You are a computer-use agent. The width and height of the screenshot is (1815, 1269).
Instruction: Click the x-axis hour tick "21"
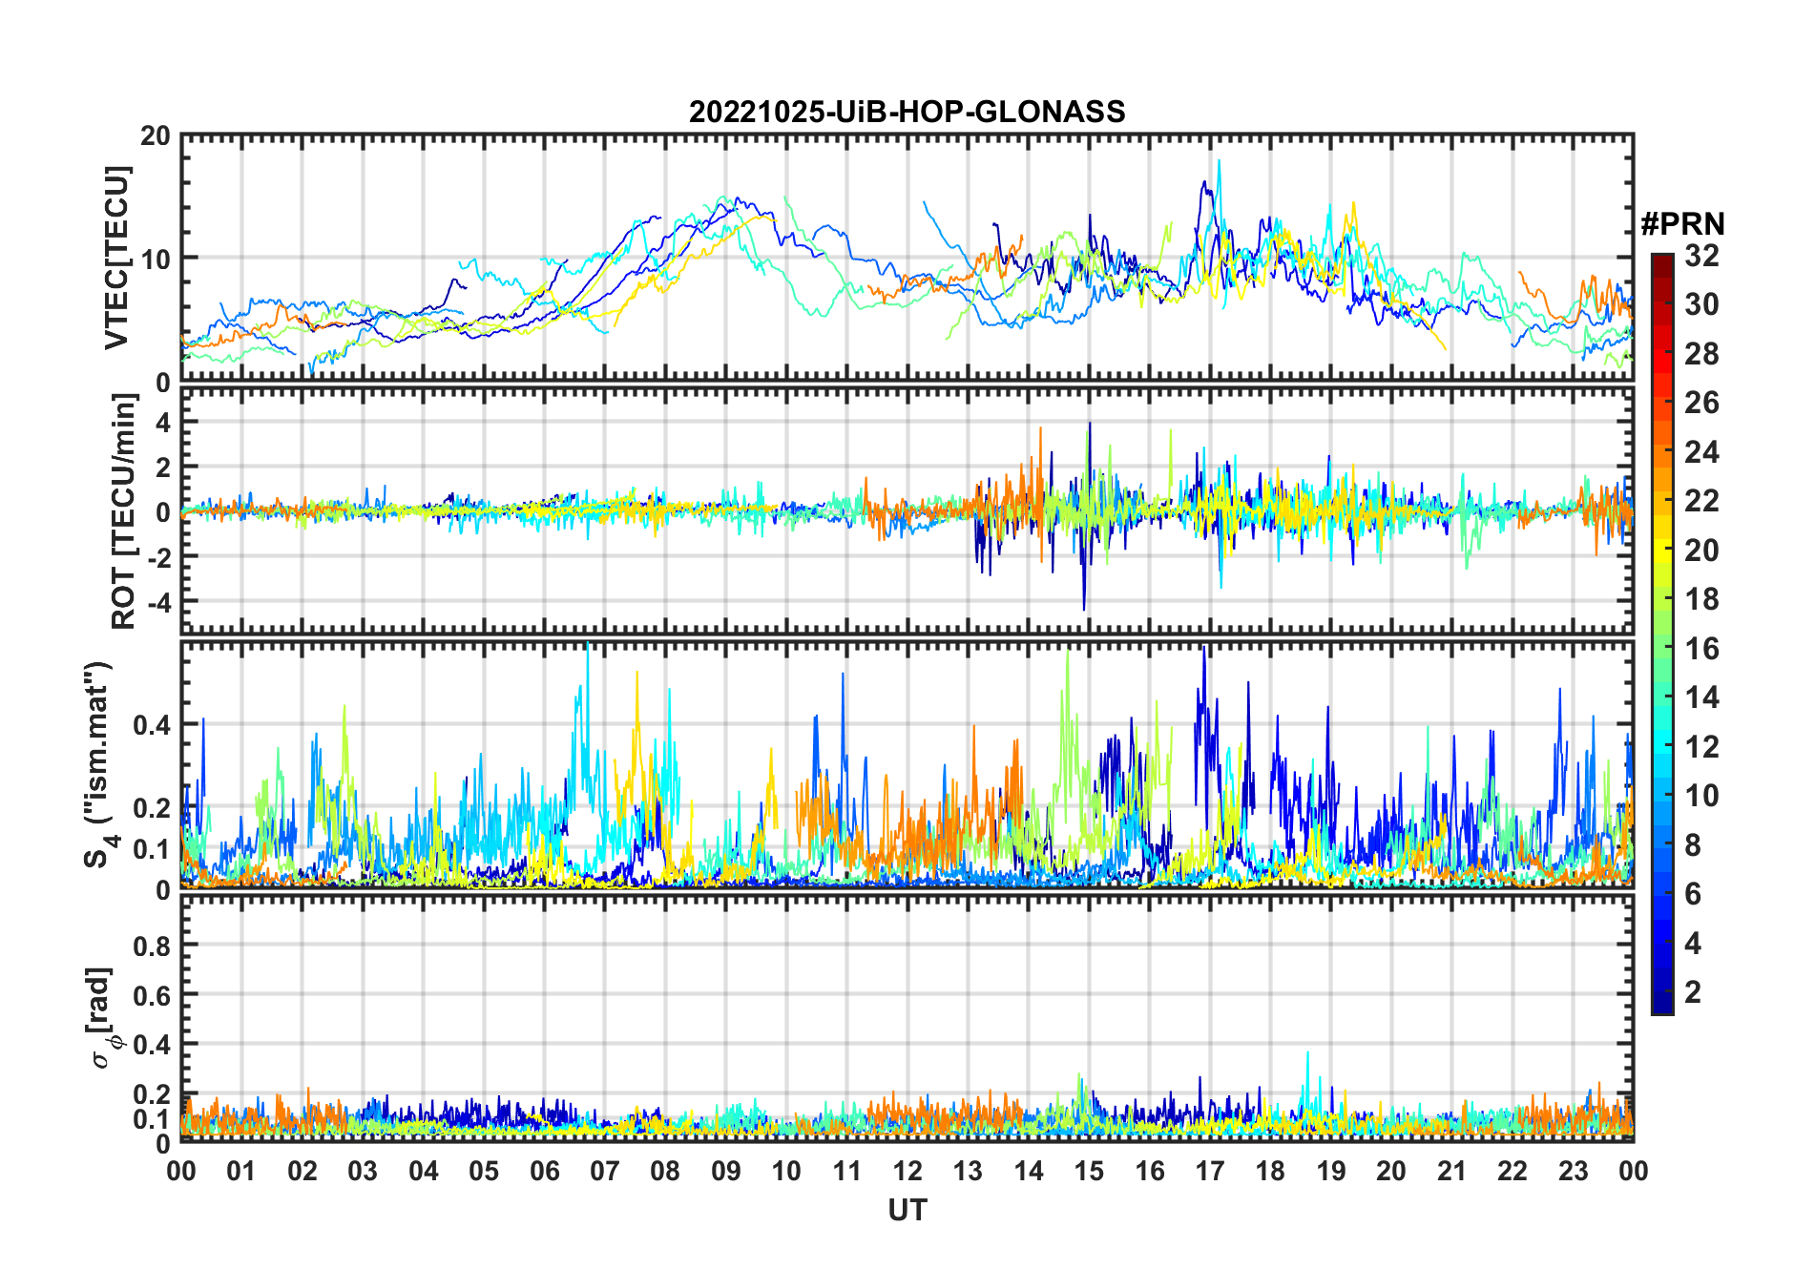[1451, 1171]
